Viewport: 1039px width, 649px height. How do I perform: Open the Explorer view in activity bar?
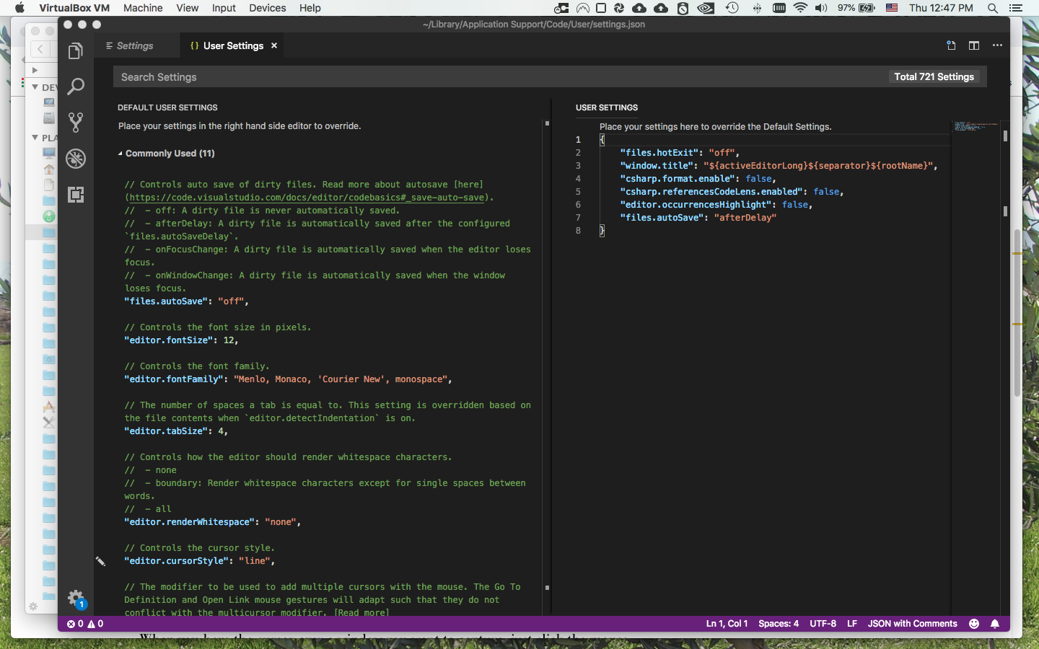76,50
